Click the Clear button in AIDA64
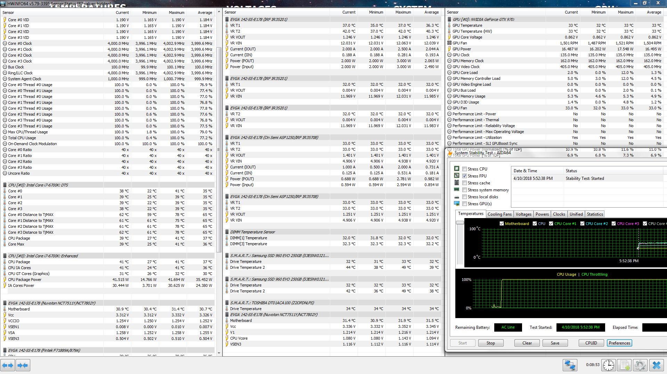 click(x=527, y=343)
